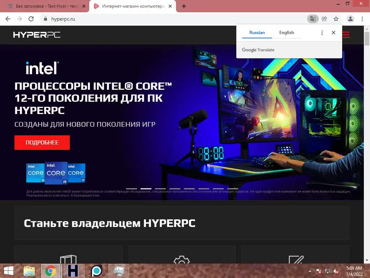Click the Intel Core i5 badge
370x278 pixels.
coord(35,173)
